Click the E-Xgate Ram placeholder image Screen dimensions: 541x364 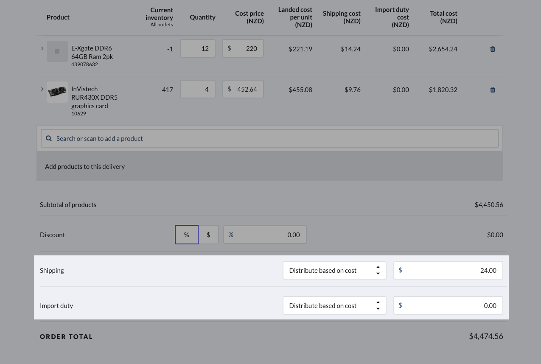(57, 51)
